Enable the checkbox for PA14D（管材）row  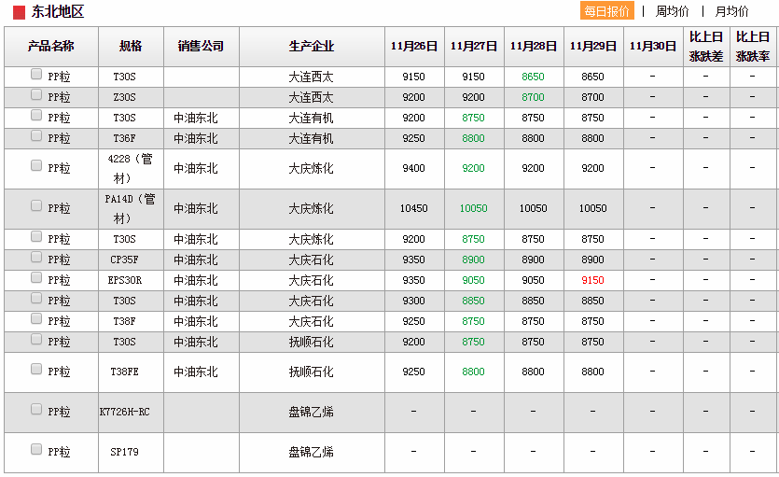click(x=36, y=206)
